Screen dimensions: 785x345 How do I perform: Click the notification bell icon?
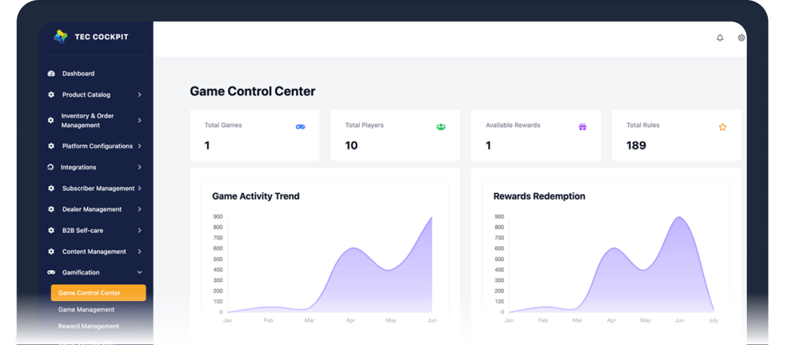tap(720, 38)
